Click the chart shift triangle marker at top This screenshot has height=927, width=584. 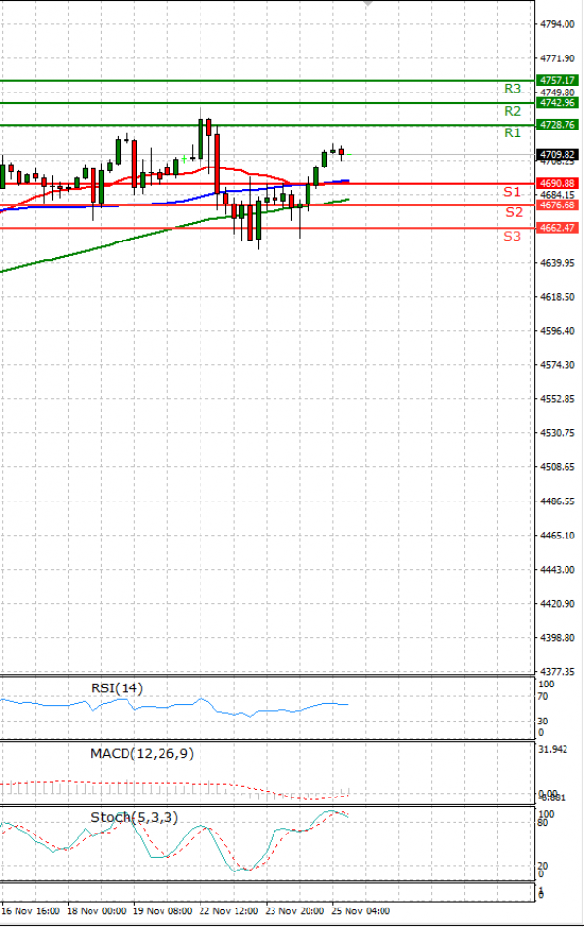(x=368, y=4)
